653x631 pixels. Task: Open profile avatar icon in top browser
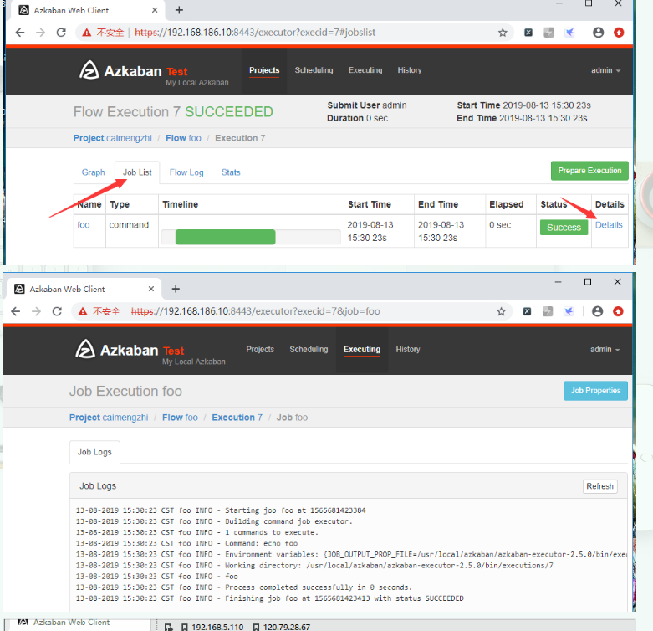click(598, 33)
